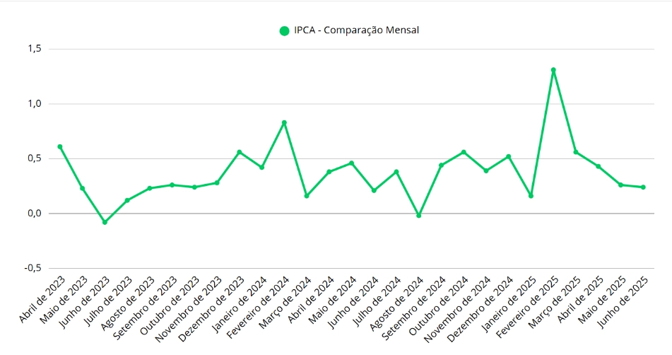Select the Março de 2024 data point
672x355 pixels.
coord(307,196)
